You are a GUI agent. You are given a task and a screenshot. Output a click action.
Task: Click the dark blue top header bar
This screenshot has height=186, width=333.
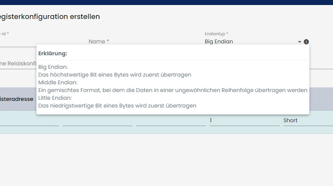pos(166,2)
